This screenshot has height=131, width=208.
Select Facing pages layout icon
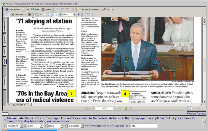pyautogui.click(x=203, y=108)
